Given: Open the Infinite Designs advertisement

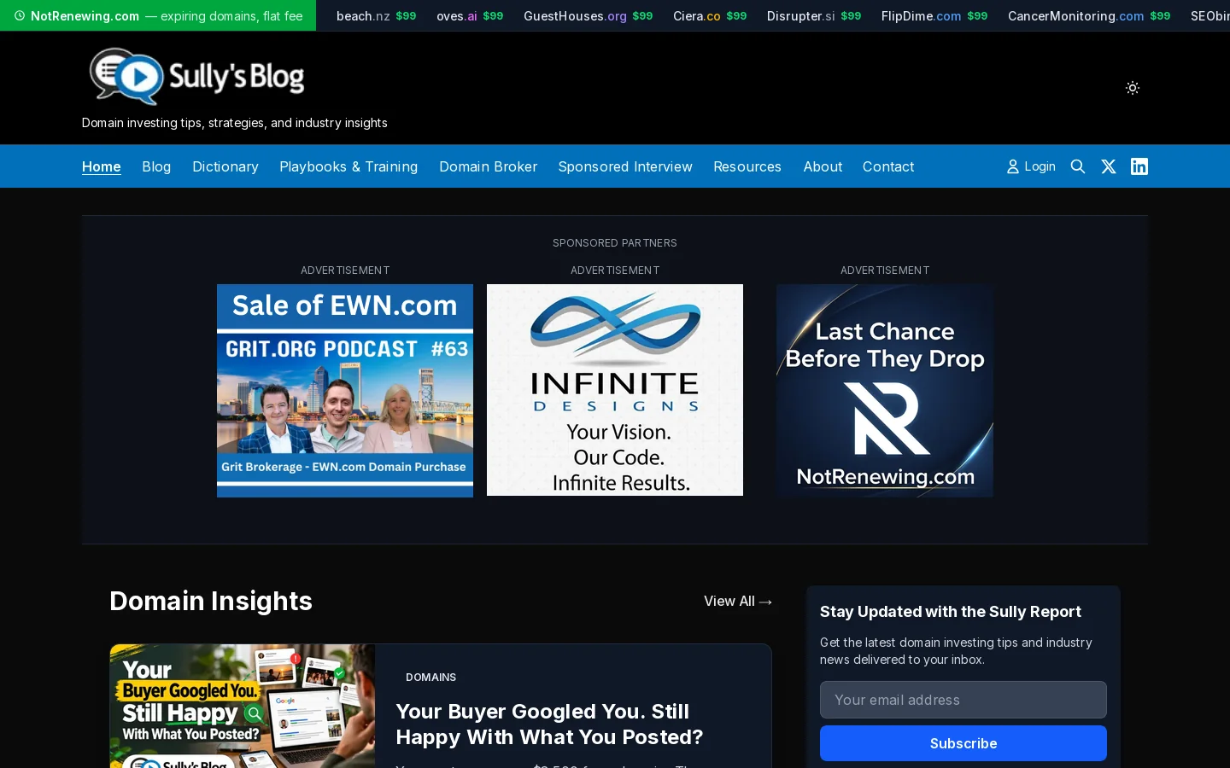Looking at the screenshot, I should (x=615, y=390).
